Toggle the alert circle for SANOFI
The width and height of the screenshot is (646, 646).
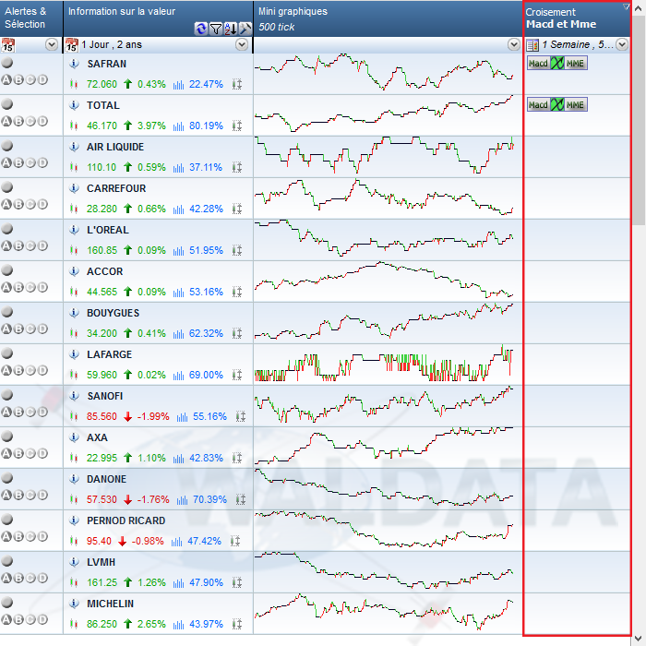tap(7, 395)
